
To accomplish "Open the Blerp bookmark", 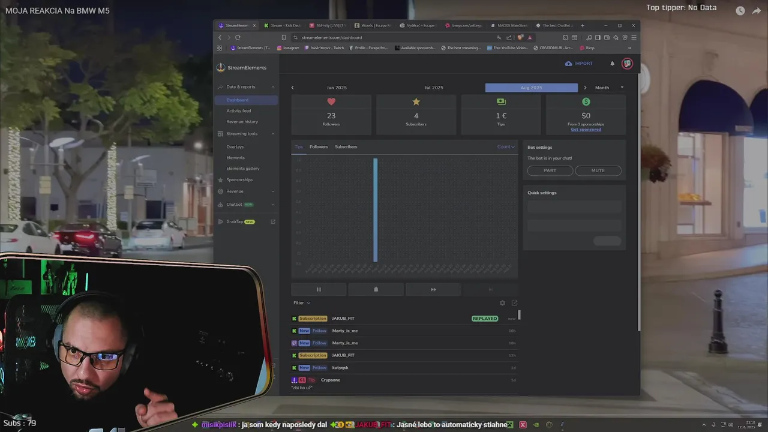I will click(587, 48).
